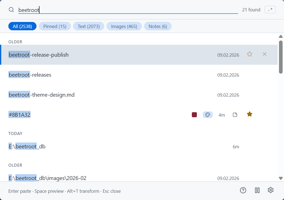Select the beetroot-releases entry
The width and height of the screenshot is (284, 200).
pos(111,75)
